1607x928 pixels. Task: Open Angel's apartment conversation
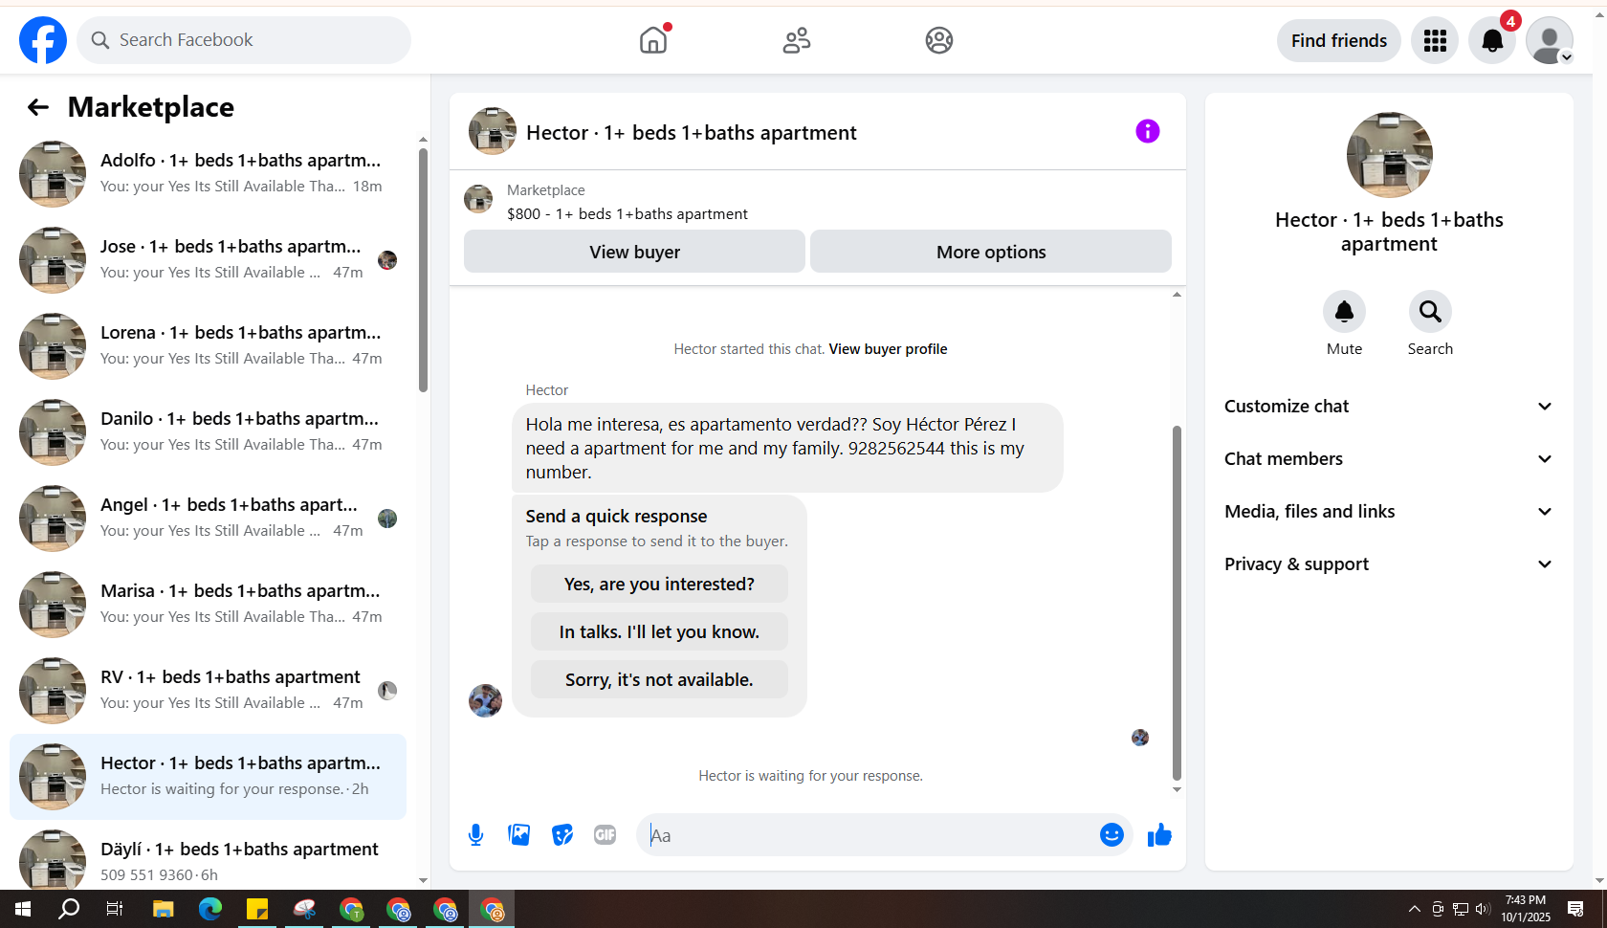(x=208, y=519)
